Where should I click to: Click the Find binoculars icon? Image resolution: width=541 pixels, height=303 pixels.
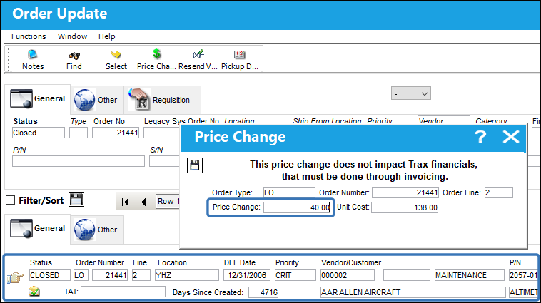tap(74, 59)
